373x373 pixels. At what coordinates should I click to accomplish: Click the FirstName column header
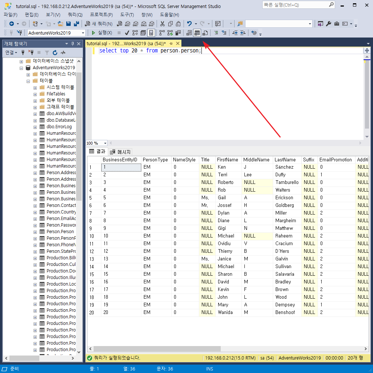tap(228, 160)
